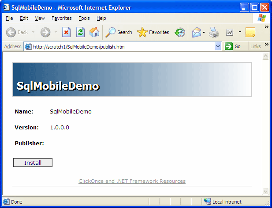Open Edit with Word dropdown arrow
The image size is (272, 208).
coord(240,32)
